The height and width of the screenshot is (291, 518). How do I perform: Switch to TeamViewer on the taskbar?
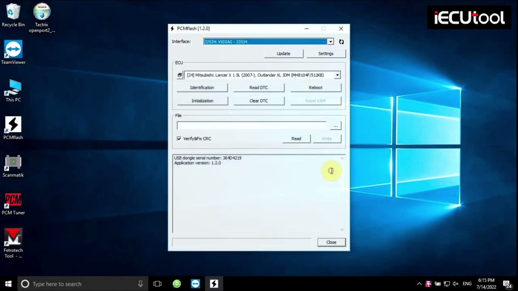click(195, 284)
